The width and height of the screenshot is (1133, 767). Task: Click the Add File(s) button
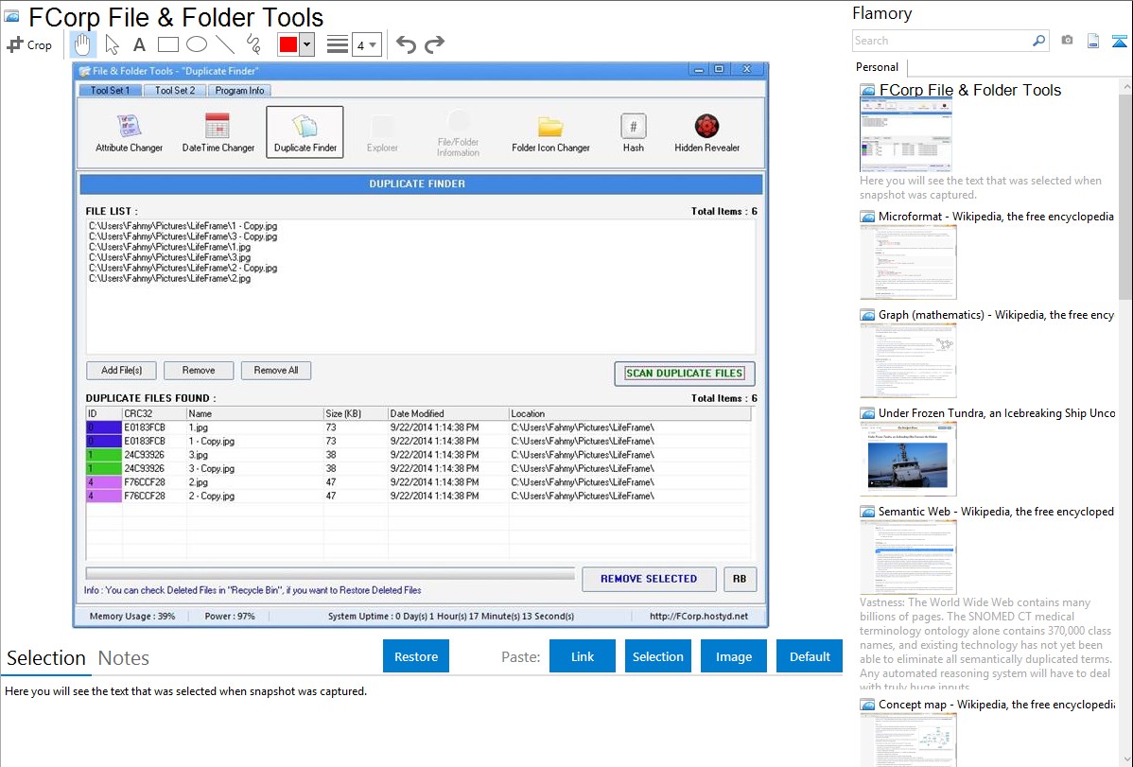click(x=121, y=370)
